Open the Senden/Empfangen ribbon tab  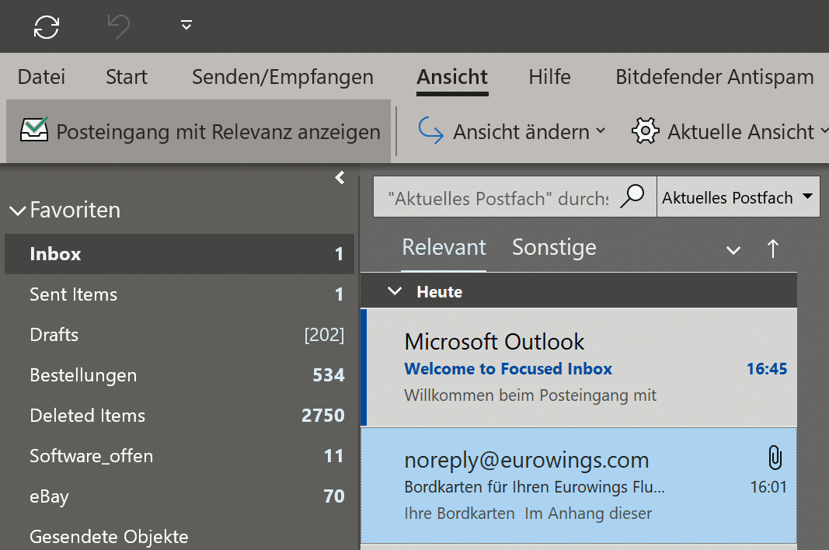[x=282, y=77]
